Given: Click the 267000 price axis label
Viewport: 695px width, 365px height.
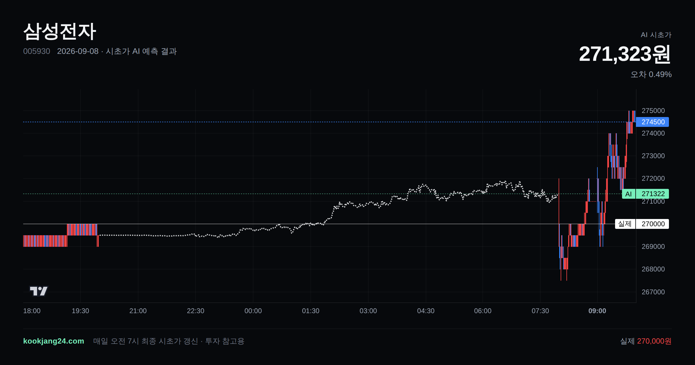Looking at the screenshot, I should click(x=653, y=292).
